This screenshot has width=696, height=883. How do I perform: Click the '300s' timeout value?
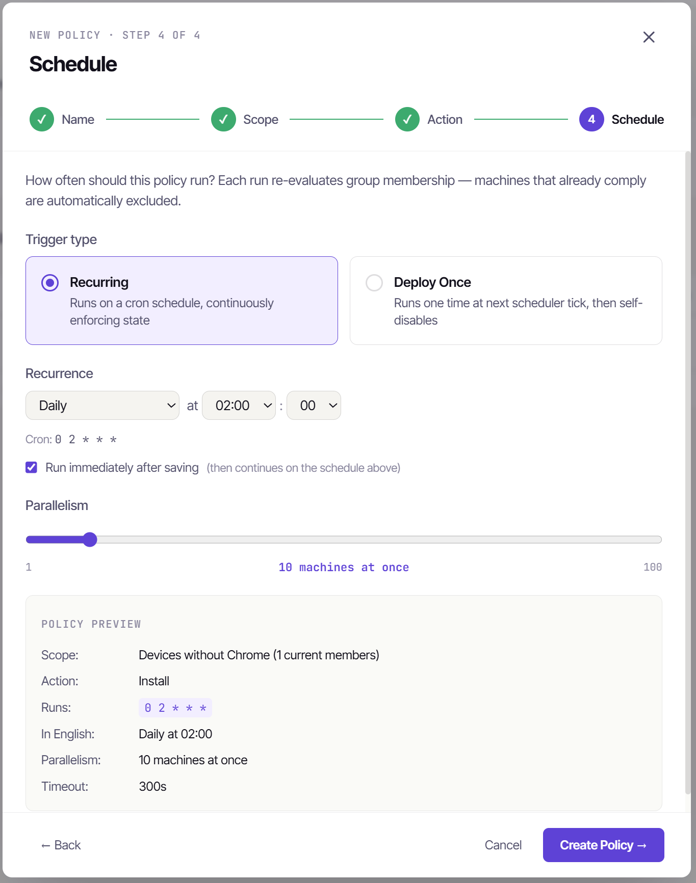(x=152, y=787)
